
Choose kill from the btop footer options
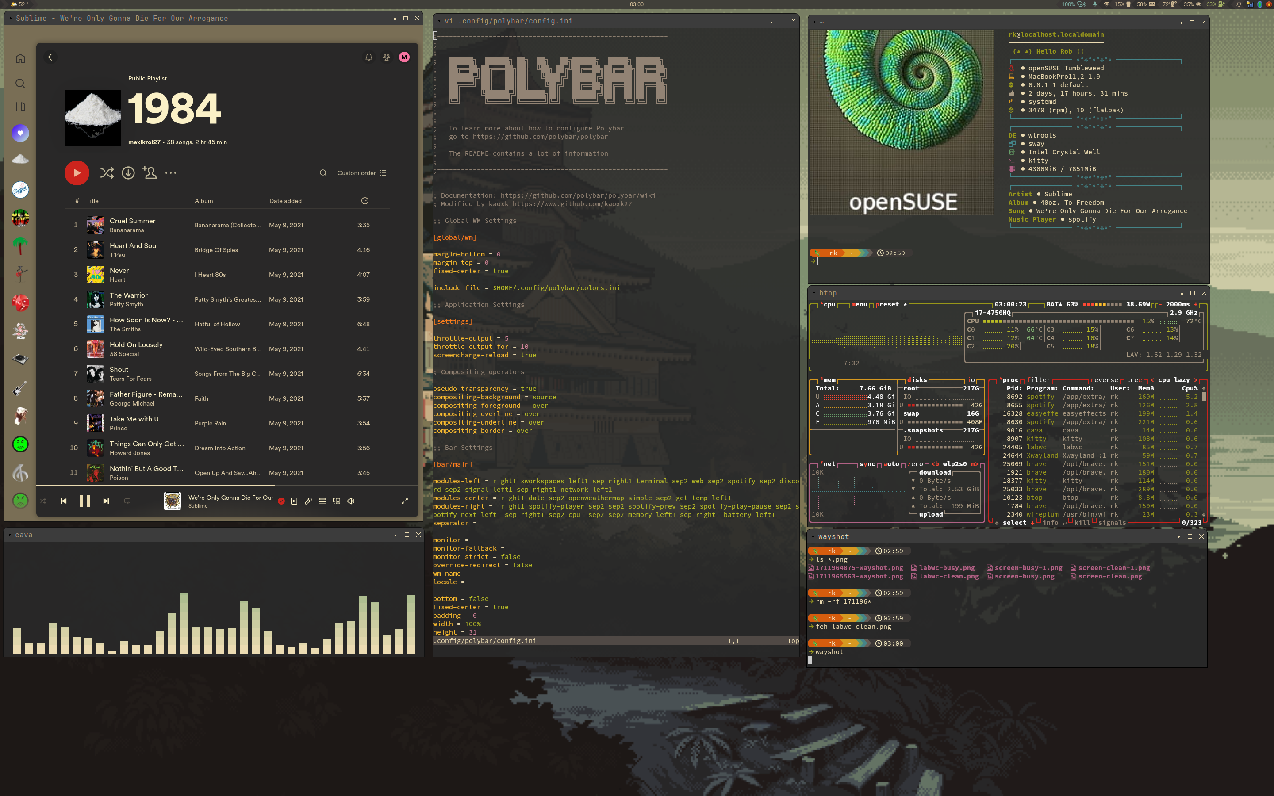pyautogui.click(x=1082, y=522)
